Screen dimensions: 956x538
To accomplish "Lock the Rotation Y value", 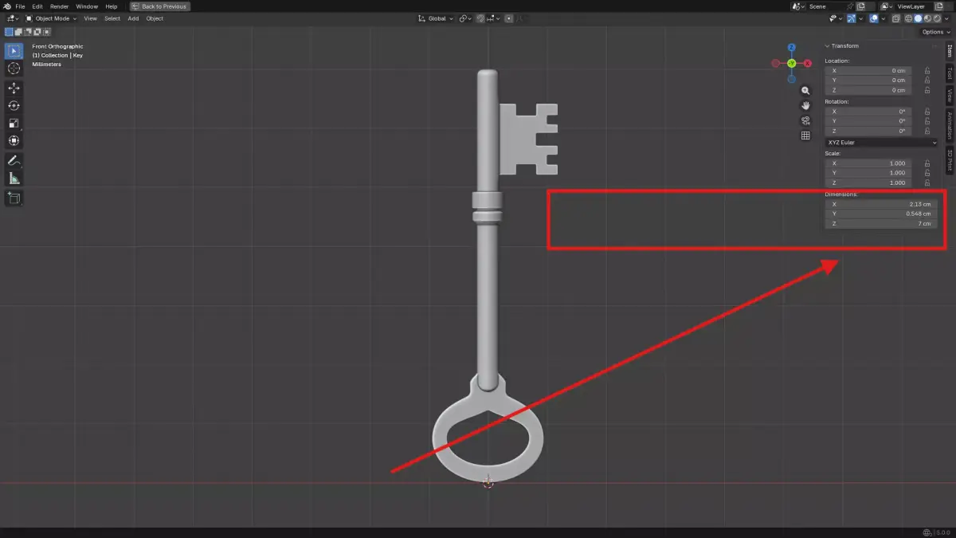I will 927,121.
